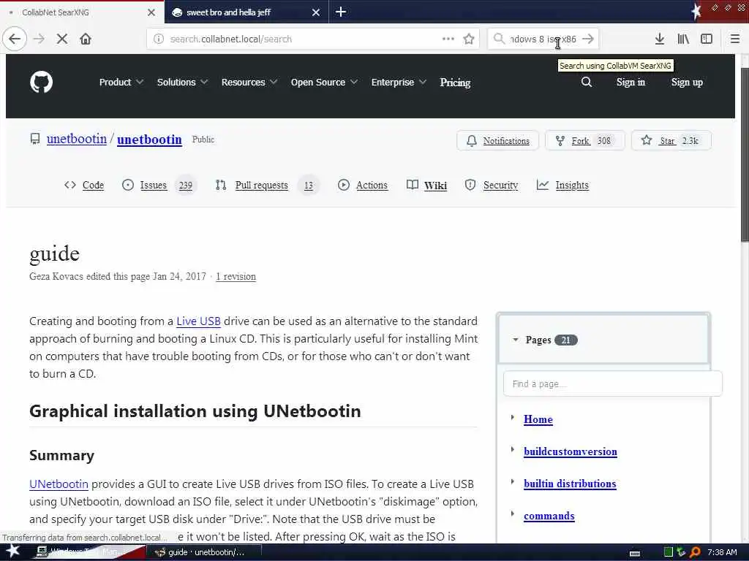Open the browser hamburger menu
This screenshot has width=749, height=561.
pos(734,39)
